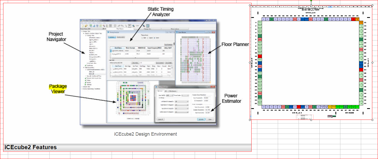Click the SPI BANK label under the footprint
Image resolution: width=378 pixels, height=159 pixels.
(350, 113)
